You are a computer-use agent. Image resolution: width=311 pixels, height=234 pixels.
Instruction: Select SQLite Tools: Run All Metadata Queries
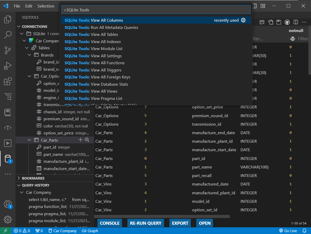tap(156, 27)
